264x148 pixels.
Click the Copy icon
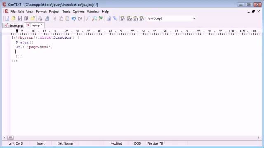[61, 18]
